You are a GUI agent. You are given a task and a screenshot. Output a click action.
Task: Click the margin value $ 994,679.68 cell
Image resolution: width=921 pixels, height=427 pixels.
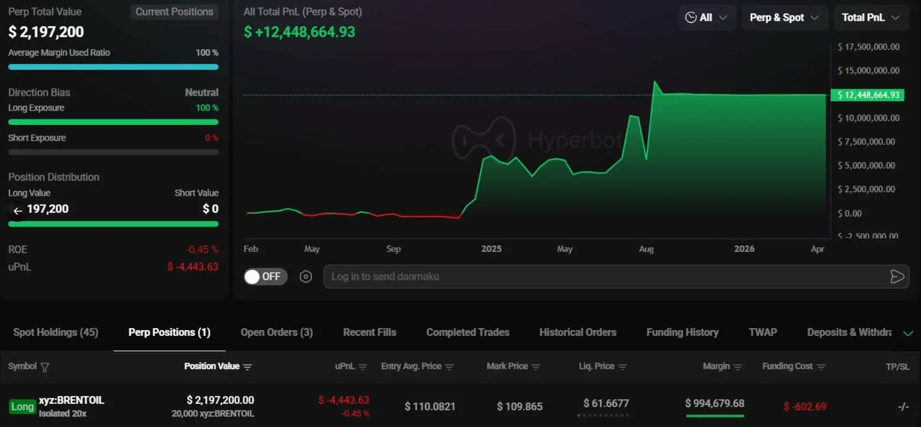click(x=715, y=403)
